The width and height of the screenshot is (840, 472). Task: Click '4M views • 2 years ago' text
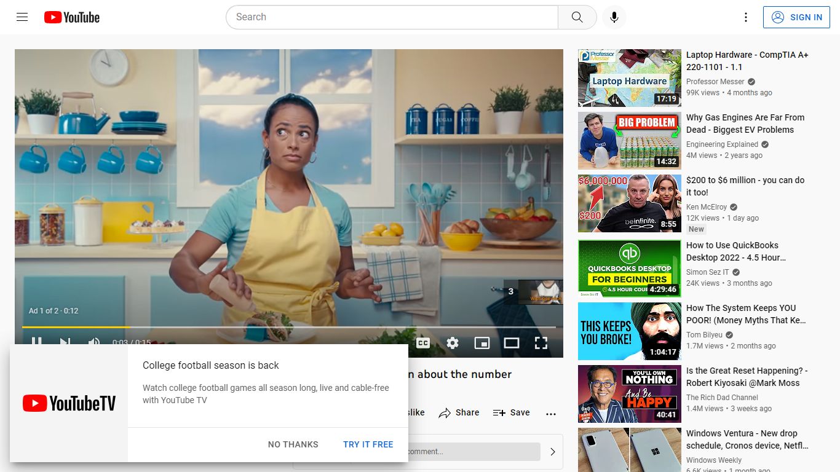pos(724,155)
